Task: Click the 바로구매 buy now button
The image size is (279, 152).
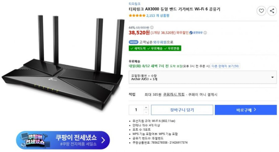Action: (246, 110)
